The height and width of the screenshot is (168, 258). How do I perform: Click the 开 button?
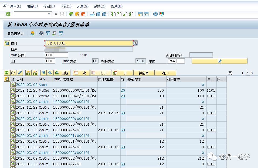pos(122,73)
